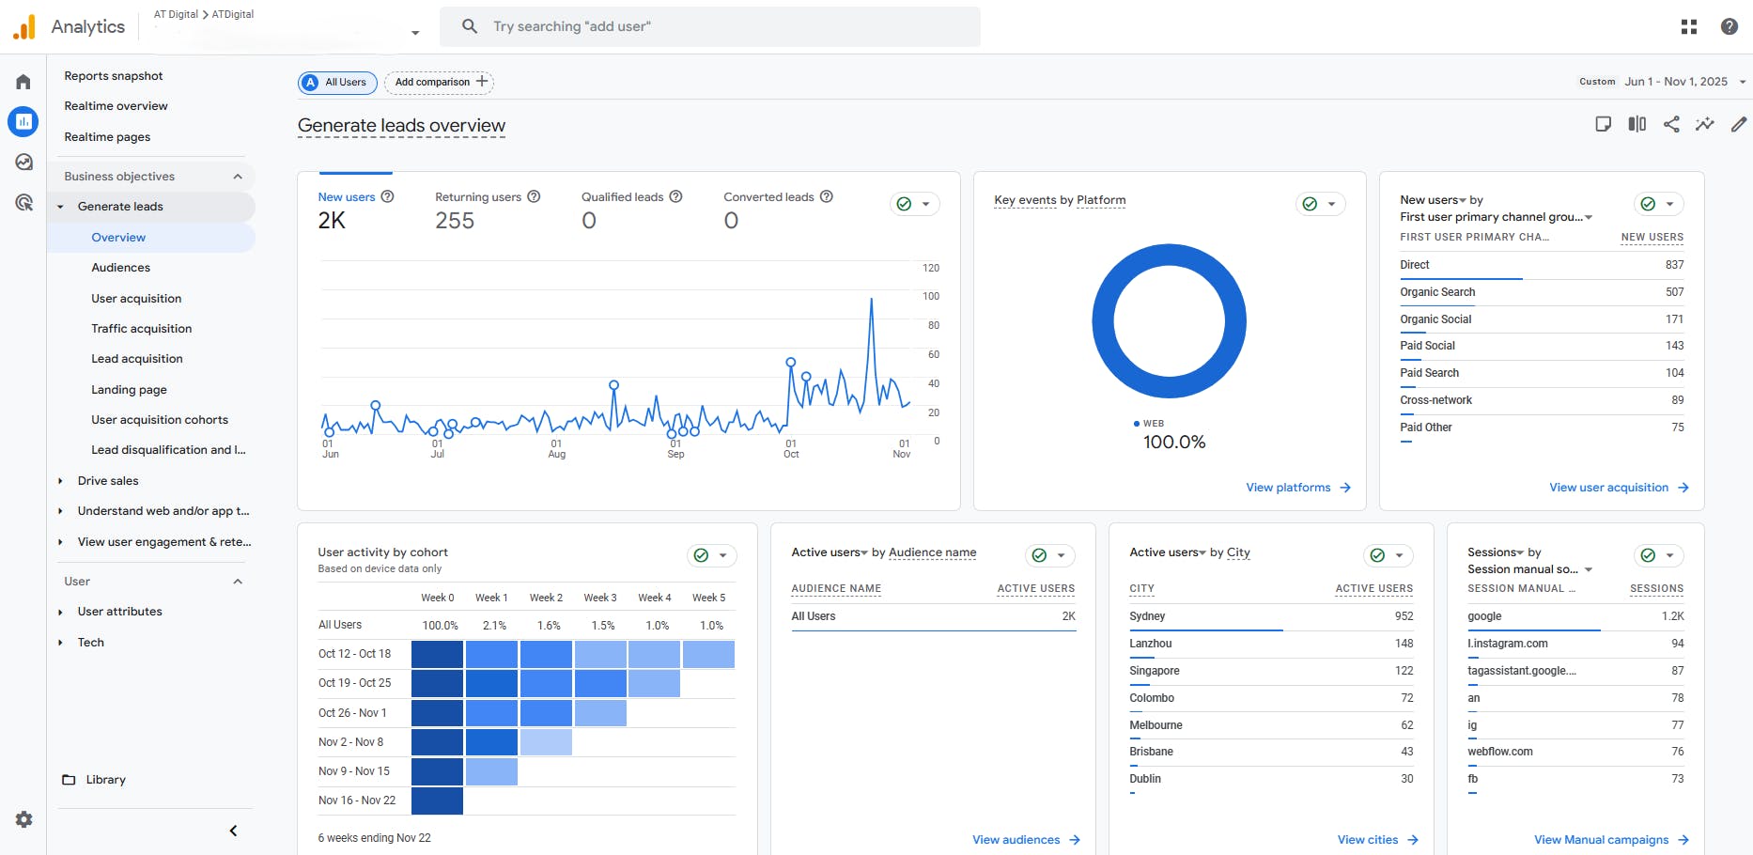Open Admin settings via the gear icon

click(x=23, y=819)
